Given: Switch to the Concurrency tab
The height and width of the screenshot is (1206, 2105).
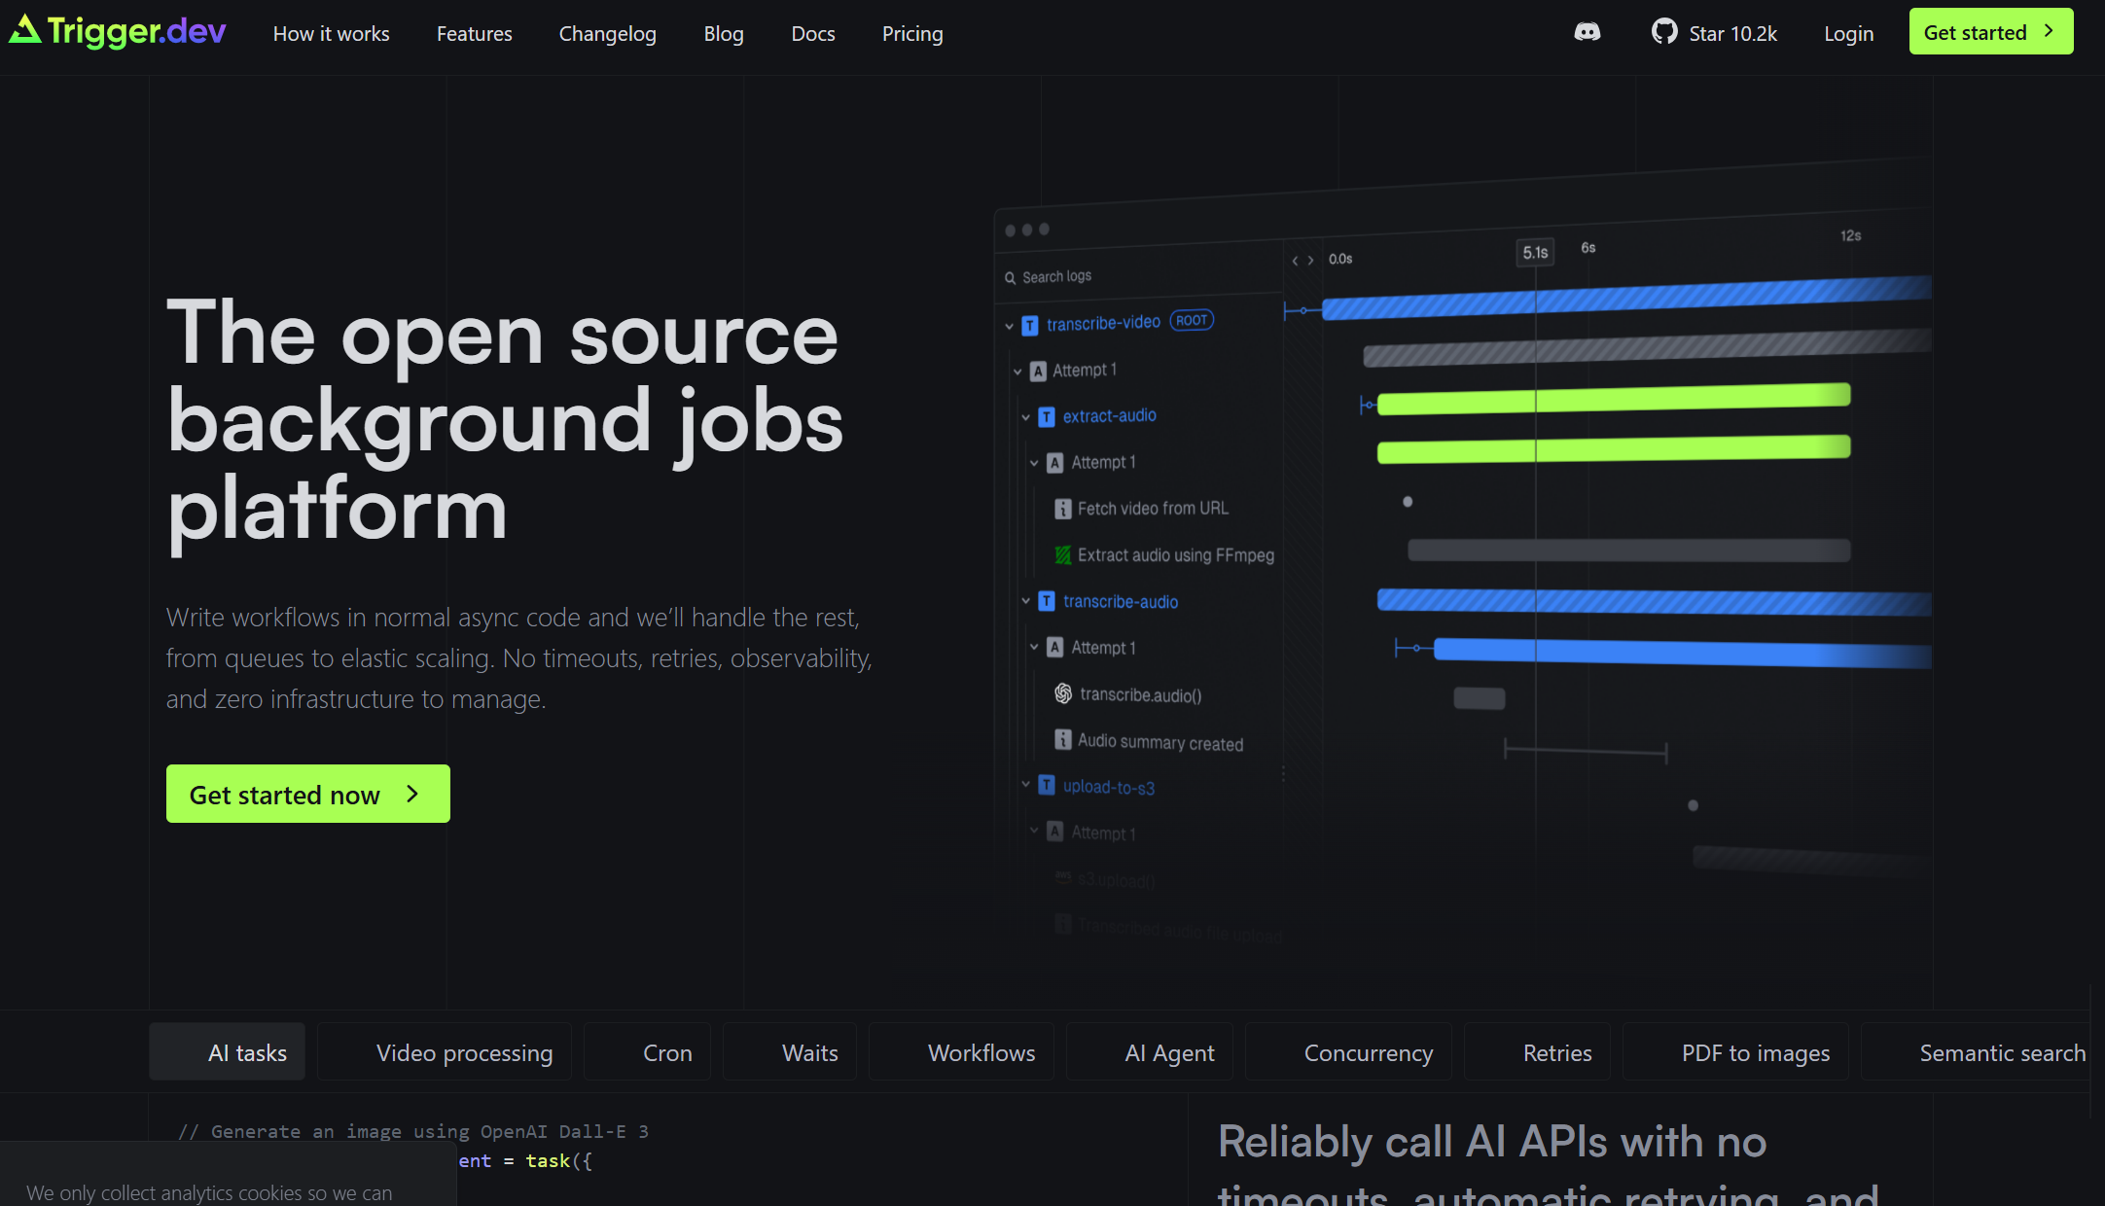Looking at the screenshot, I should coord(1348,1052).
